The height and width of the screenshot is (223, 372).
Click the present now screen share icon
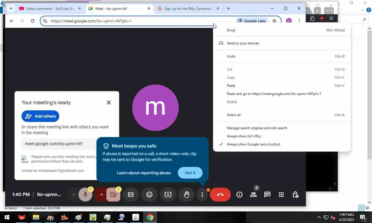click(x=168, y=195)
